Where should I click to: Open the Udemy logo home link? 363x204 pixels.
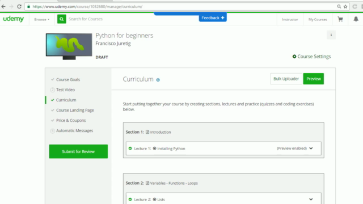coord(14,19)
